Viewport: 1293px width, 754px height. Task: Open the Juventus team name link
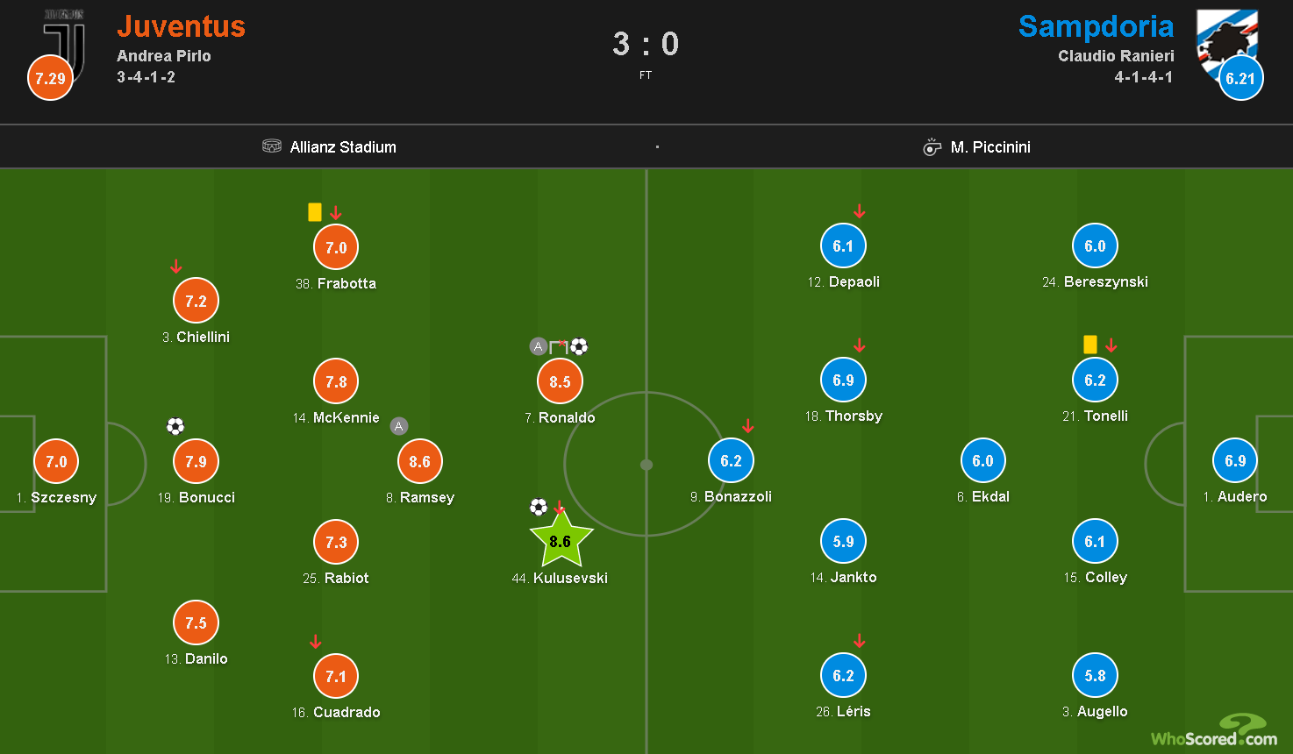click(181, 26)
